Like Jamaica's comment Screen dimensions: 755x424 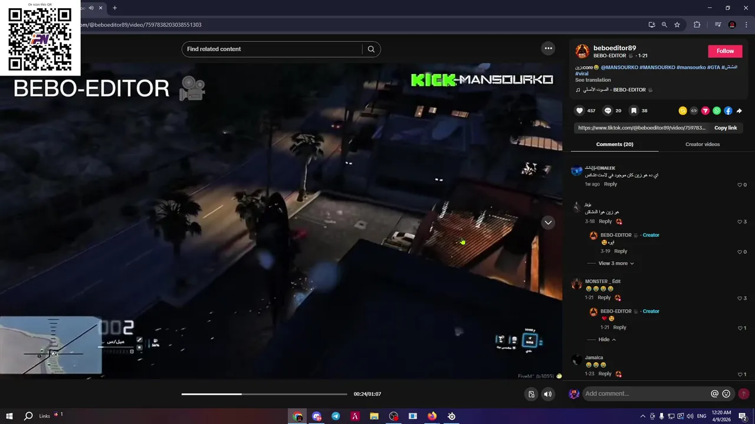(741, 374)
